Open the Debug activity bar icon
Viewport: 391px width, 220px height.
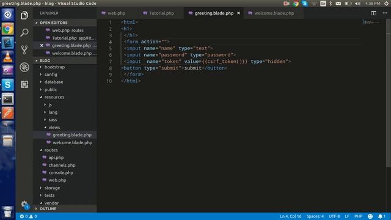pos(24,67)
